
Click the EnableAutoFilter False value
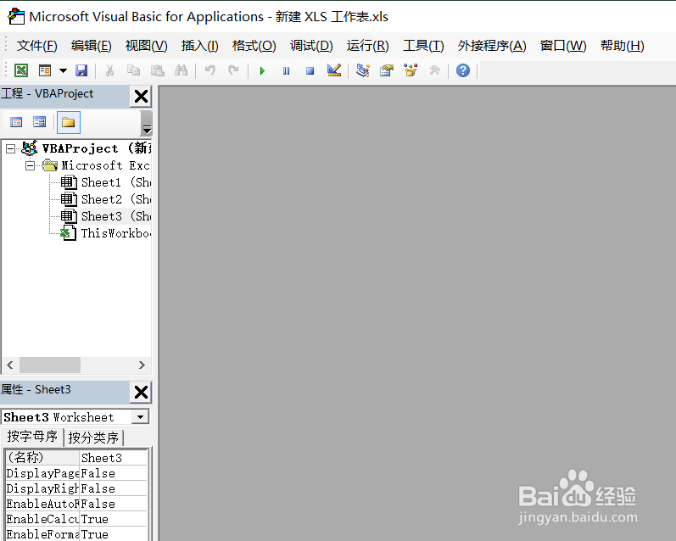tap(114, 504)
